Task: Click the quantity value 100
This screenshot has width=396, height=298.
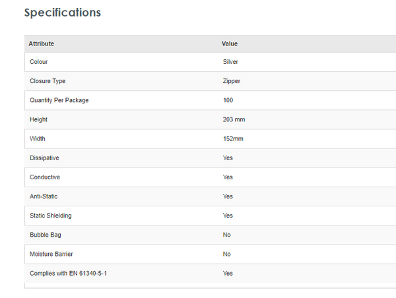Action: coord(228,100)
